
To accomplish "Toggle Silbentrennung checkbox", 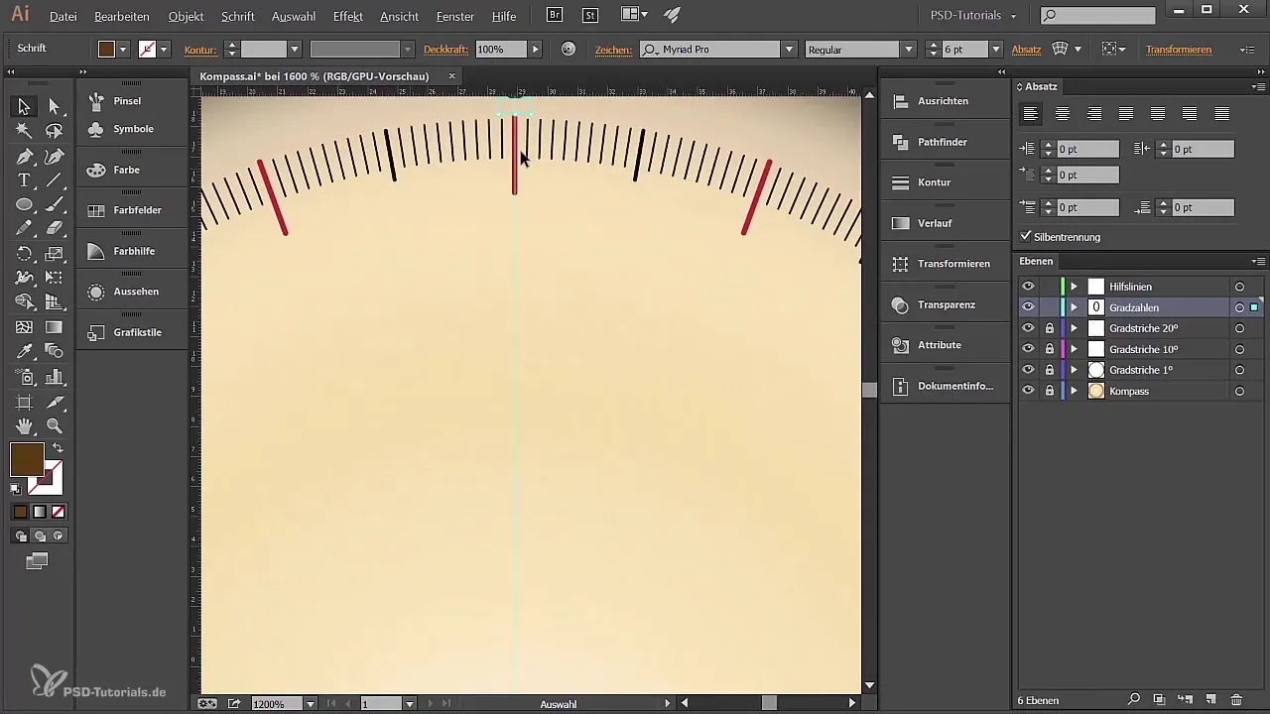I will 1026,237.
